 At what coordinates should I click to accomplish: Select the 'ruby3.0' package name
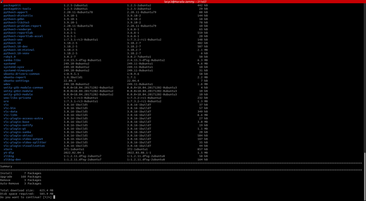coord(10,57)
